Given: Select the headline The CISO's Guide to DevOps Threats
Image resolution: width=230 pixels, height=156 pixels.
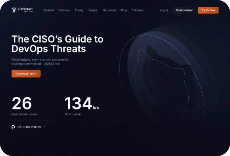Looking at the screenshot, I should [57, 44].
